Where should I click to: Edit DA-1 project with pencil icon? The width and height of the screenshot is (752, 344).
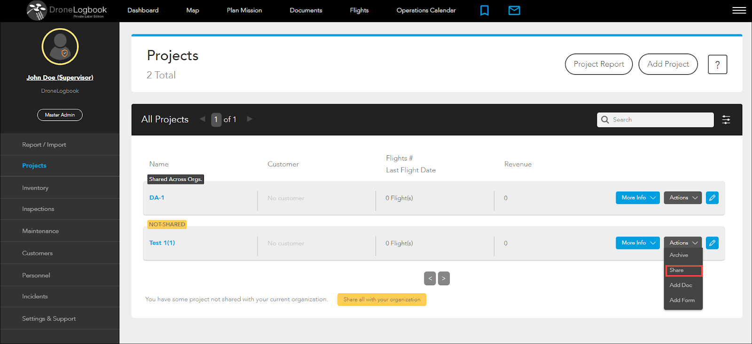point(712,198)
